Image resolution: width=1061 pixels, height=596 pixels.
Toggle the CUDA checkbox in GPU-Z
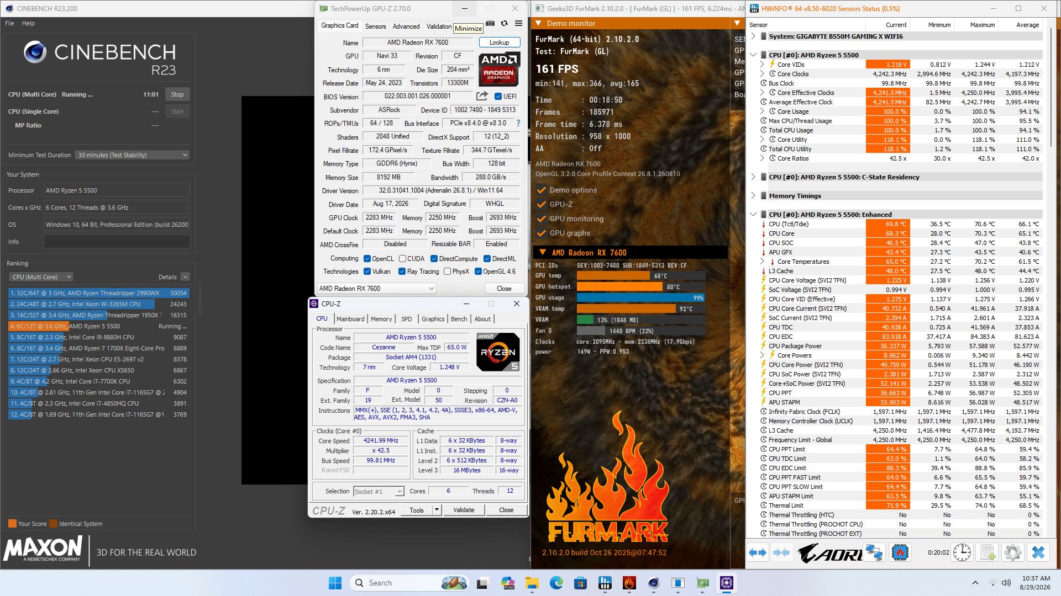[x=402, y=259]
